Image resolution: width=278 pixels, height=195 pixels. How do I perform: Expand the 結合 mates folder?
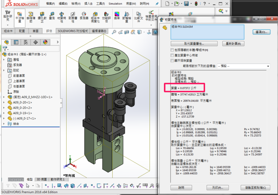[x=4, y=123]
